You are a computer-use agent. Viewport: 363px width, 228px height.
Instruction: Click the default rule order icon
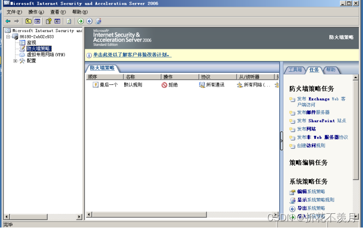[x=95, y=85]
